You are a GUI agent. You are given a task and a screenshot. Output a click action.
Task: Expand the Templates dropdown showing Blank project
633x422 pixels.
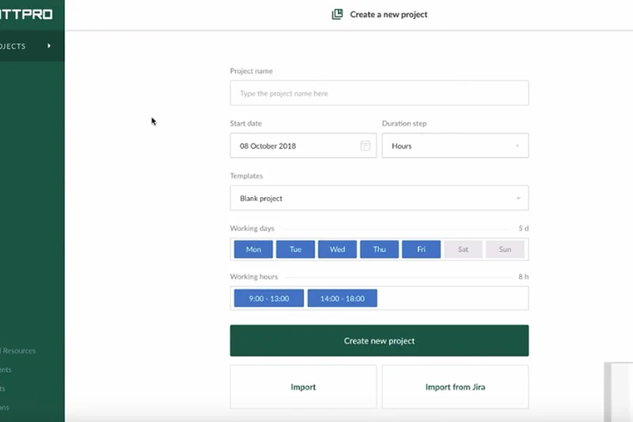pos(379,198)
